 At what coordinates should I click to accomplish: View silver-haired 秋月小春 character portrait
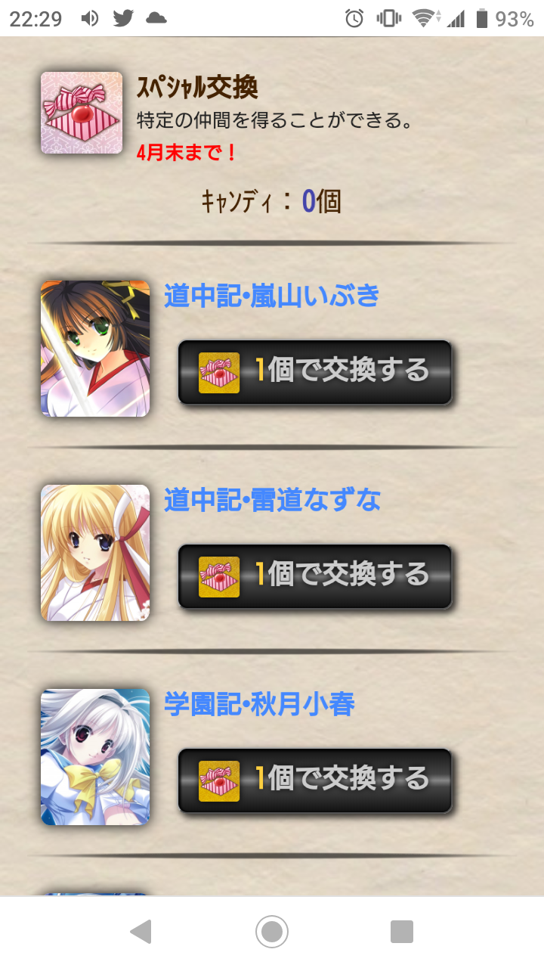(x=95, y=757)
